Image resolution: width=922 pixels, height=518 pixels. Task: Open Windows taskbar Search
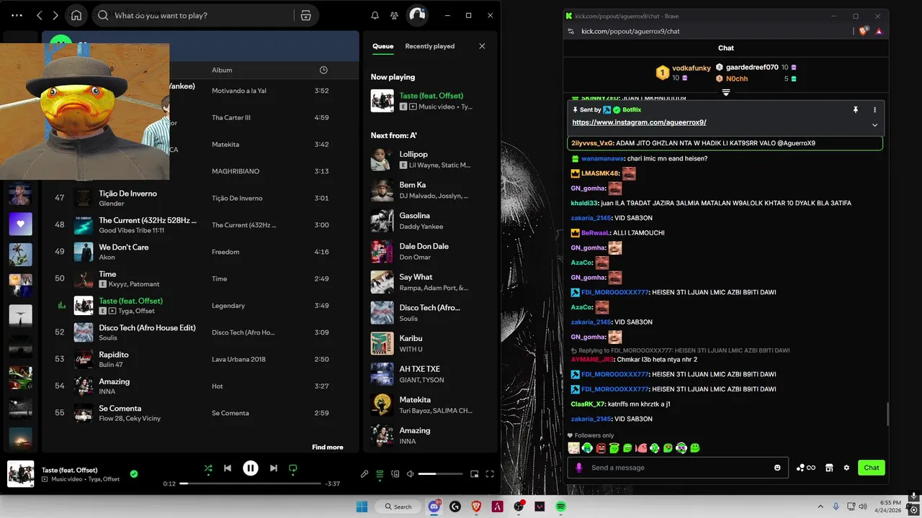click(x=398, y=506)
